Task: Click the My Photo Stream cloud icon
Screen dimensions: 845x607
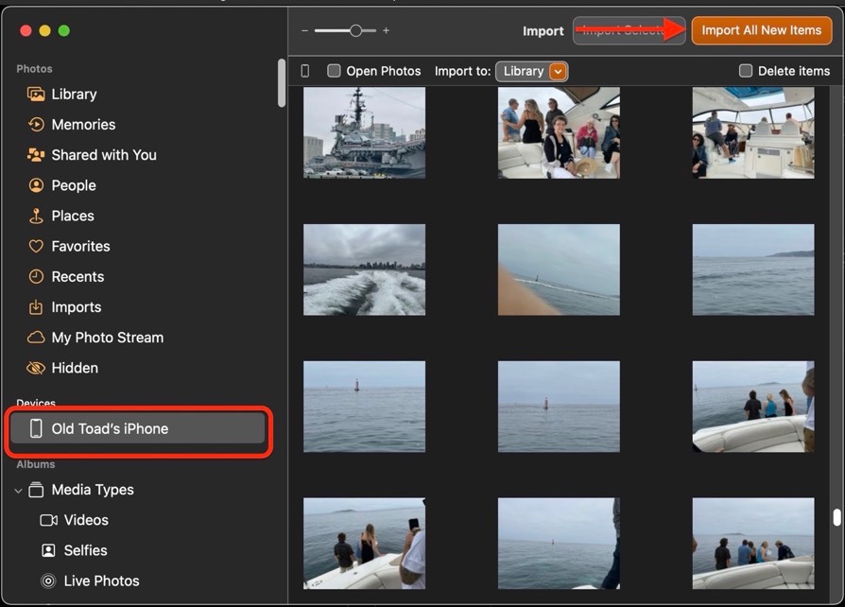Action: [36, 338]
